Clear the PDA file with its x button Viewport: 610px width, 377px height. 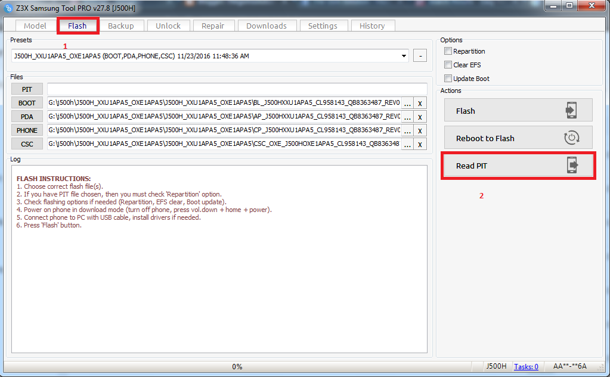420,117
